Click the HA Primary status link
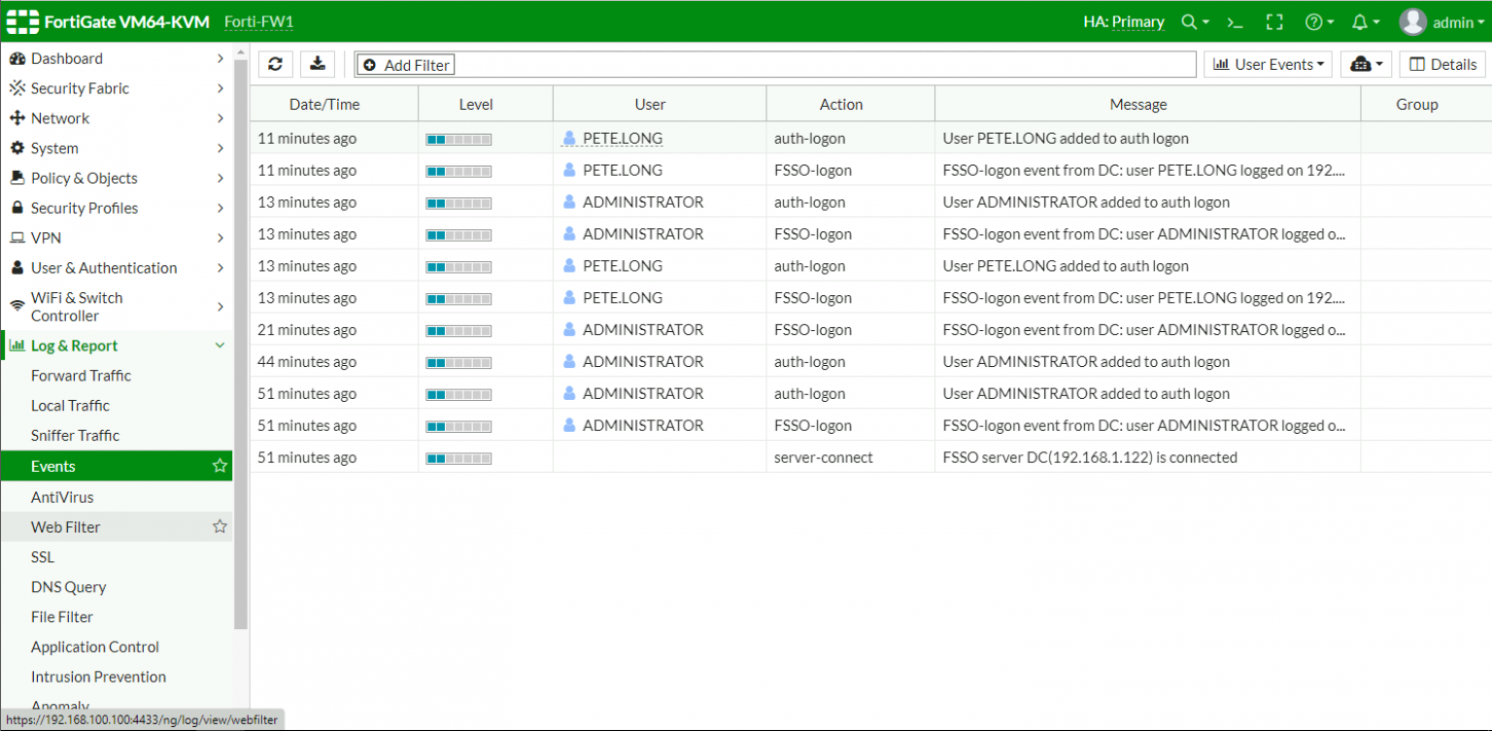 pyautogui.click(x=1123, y=21)
